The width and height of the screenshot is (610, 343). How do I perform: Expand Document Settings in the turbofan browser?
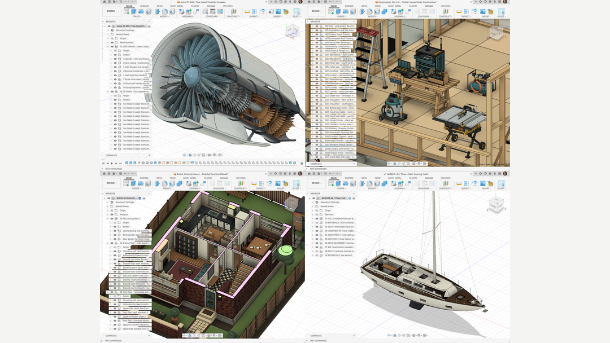point(108,30)
